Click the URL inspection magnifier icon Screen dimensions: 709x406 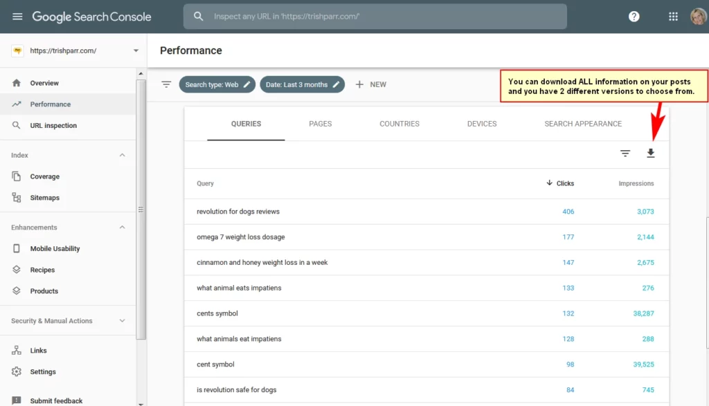[17, 125]
